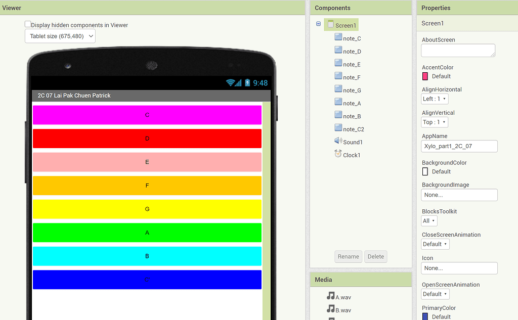
Task: Delete the selected component
Action: (375, 256)
